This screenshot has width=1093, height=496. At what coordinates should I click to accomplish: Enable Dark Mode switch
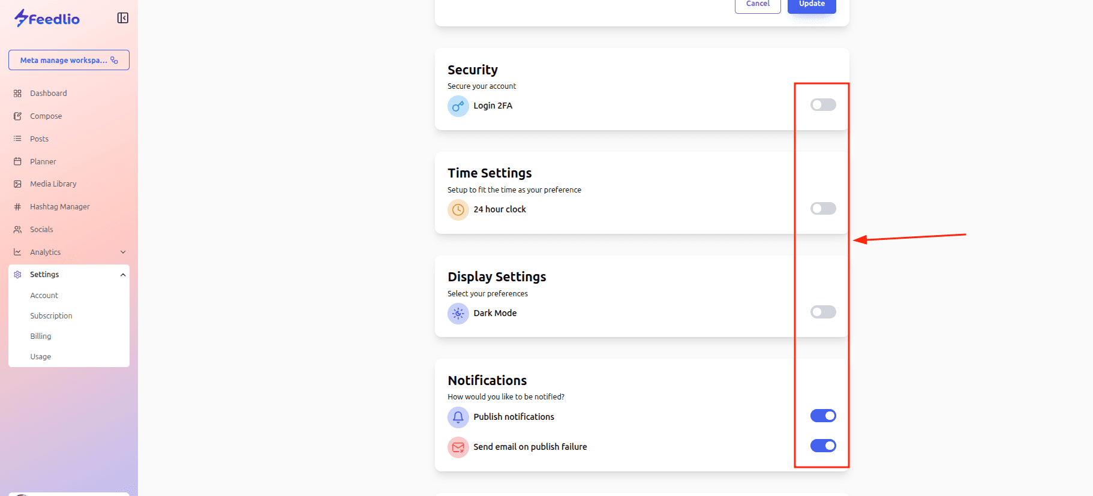pos(822,312)
